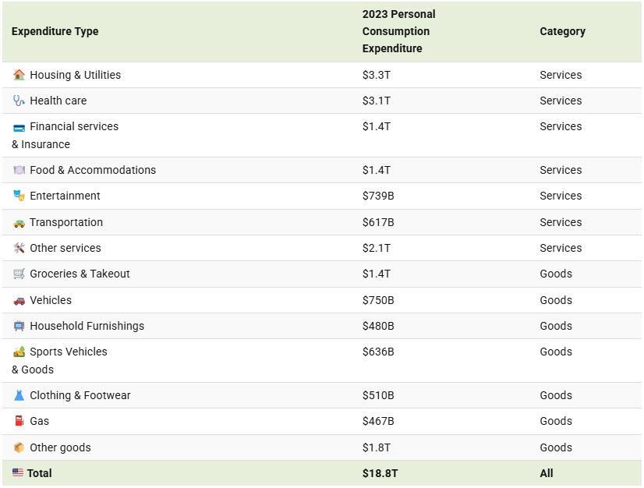The image size is (644, 488).
Task: Click the house icon beside Housing & Utilities
Action: point(19,75)
